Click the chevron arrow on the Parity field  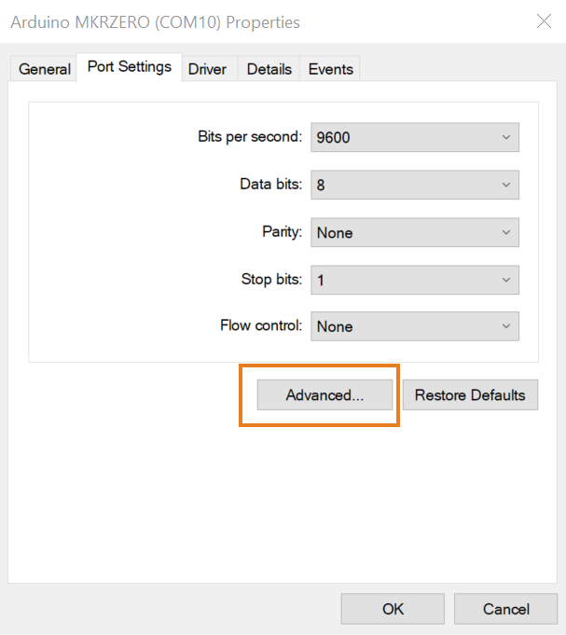[506, 232]
